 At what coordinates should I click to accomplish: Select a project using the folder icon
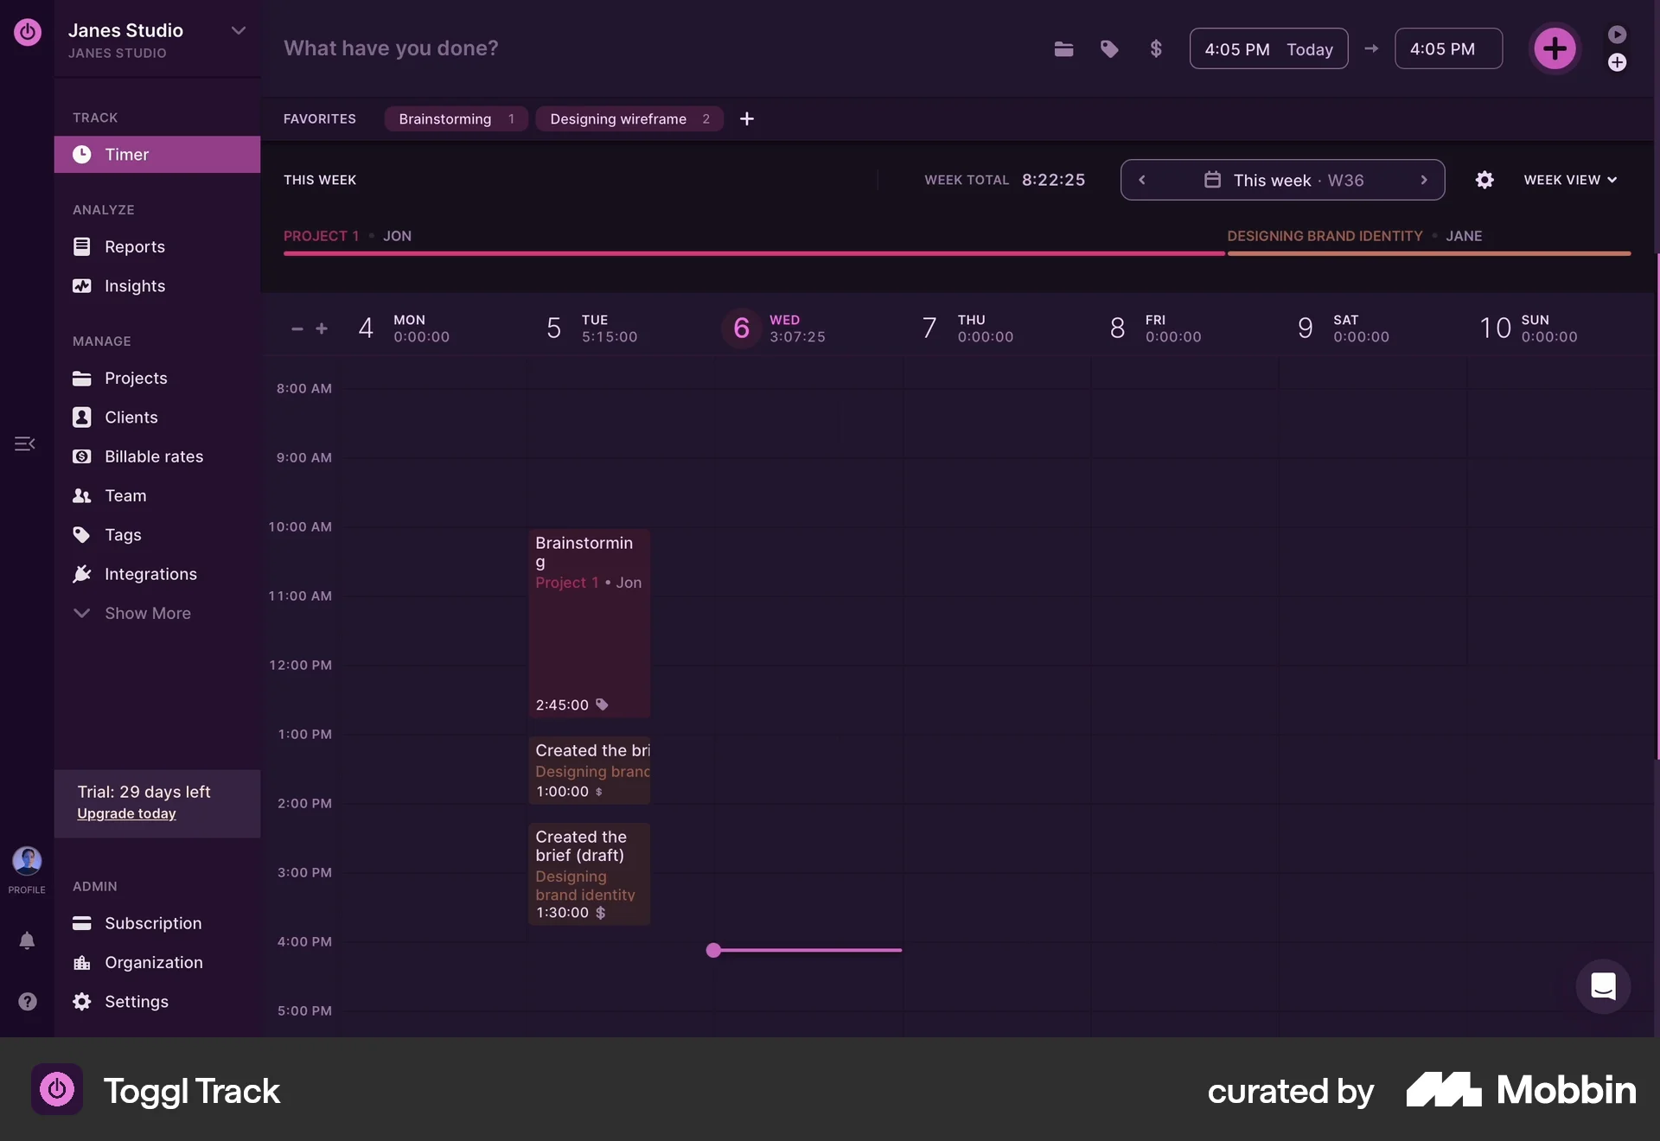[x=1063, y=49]
